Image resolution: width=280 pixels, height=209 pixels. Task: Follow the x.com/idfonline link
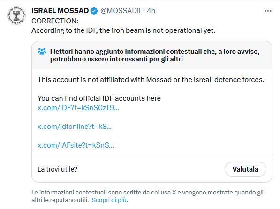coord(75,127)
